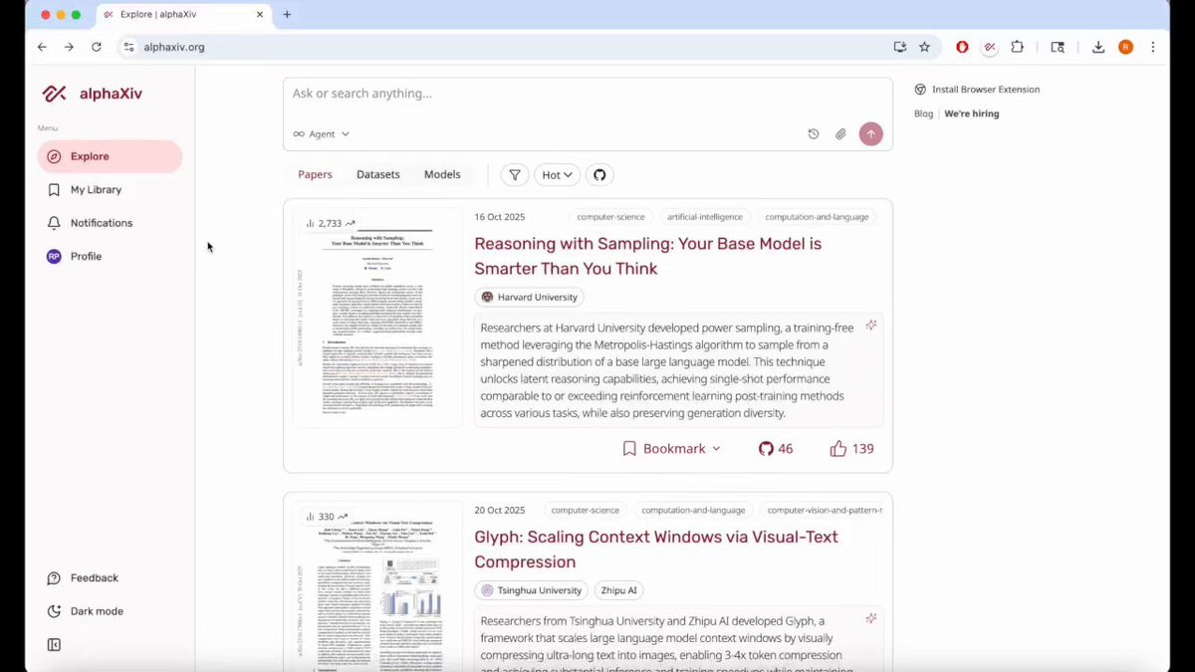Go forward in browser history

pos(69,47)
